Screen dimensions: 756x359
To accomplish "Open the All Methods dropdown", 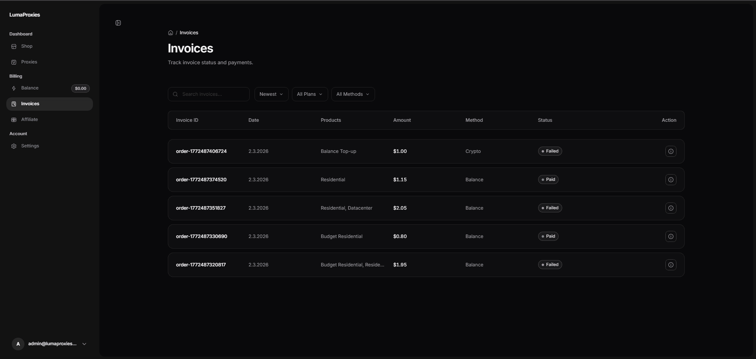I will (353, 94).
